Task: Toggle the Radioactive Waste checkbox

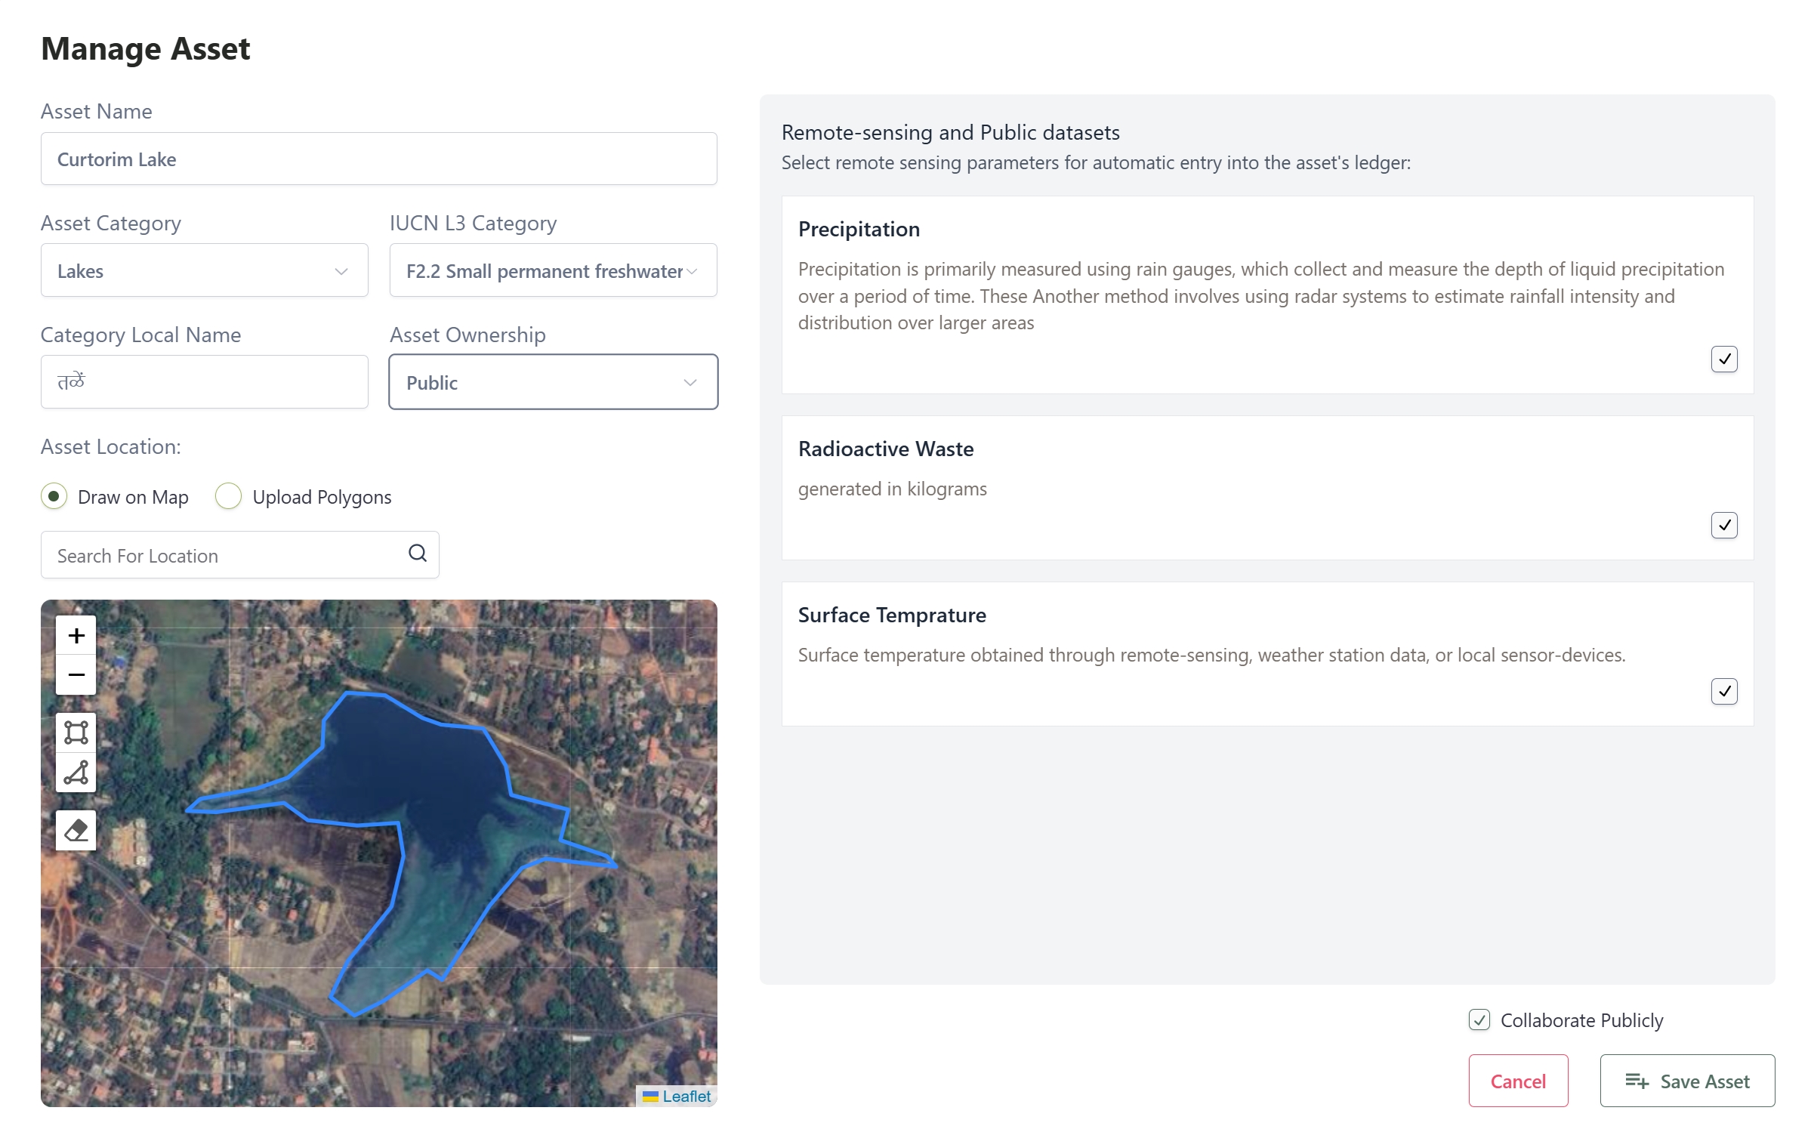Action: (x=1724, y=525)
